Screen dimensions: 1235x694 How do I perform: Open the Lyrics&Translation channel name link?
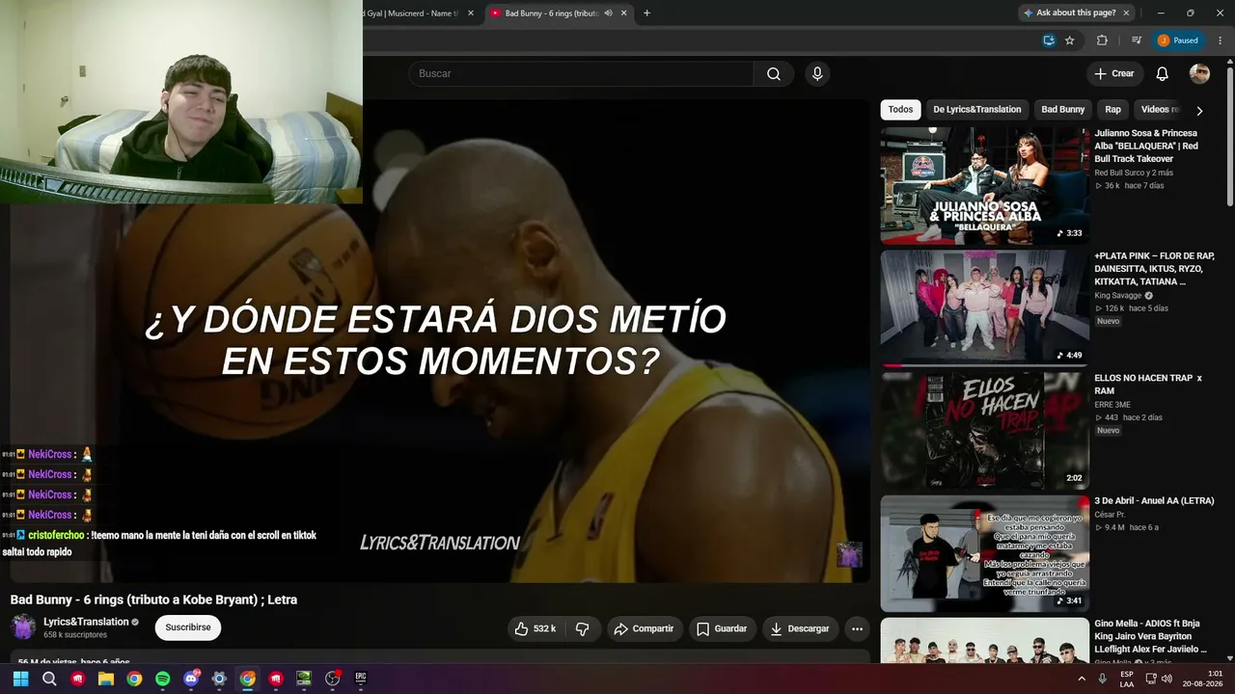point(86,622)
